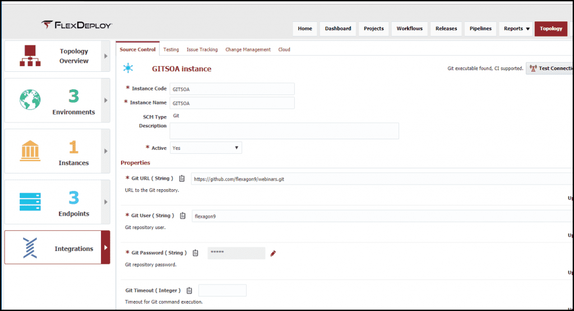The height and width of the screenshot is (311, 574).
Task: Open the Active Yes dropdown
Action: point(206,148)
